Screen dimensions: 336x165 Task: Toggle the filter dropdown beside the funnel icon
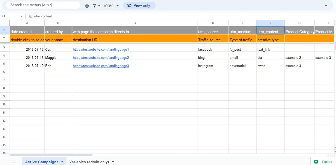[x=99, y=5]
